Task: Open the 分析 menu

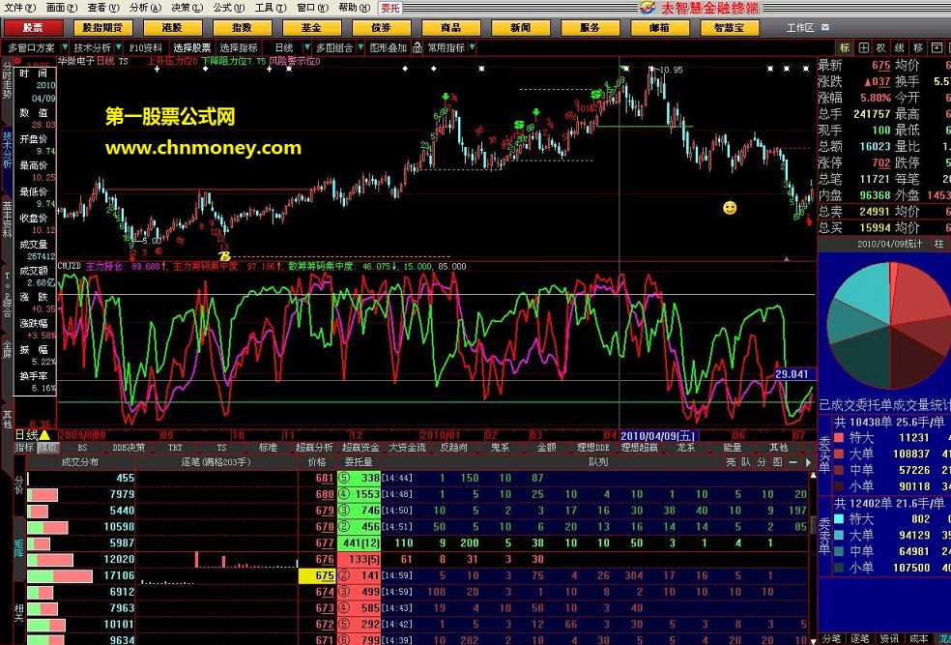Action: 146,8
